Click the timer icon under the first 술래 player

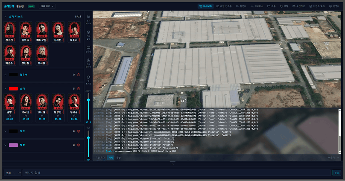10,116
